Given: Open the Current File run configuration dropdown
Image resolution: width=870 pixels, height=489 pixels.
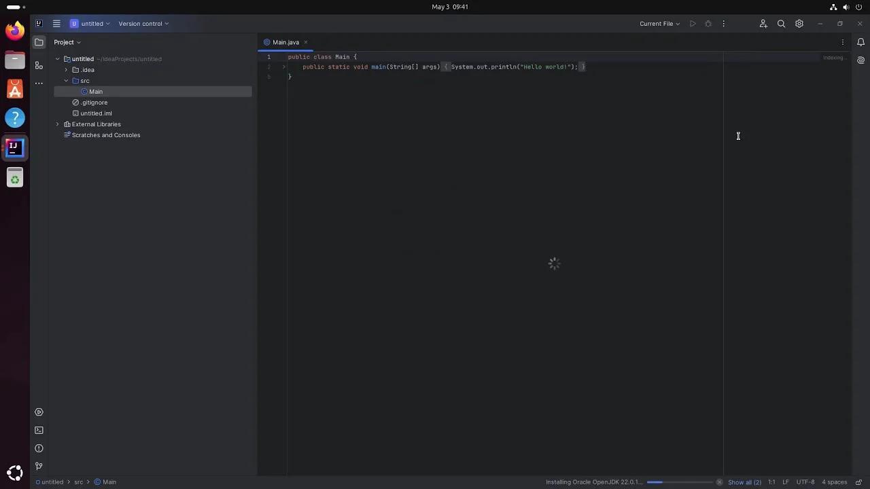Looking at the screenshot, I should click(657, 24).
